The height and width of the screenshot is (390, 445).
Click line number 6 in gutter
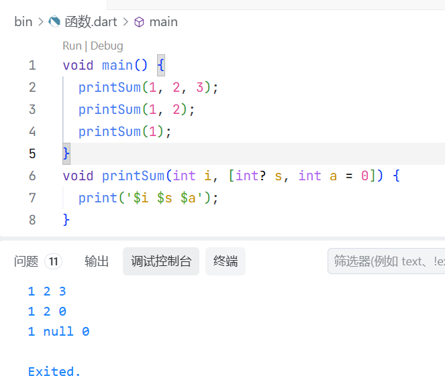(x=32, y=176)
